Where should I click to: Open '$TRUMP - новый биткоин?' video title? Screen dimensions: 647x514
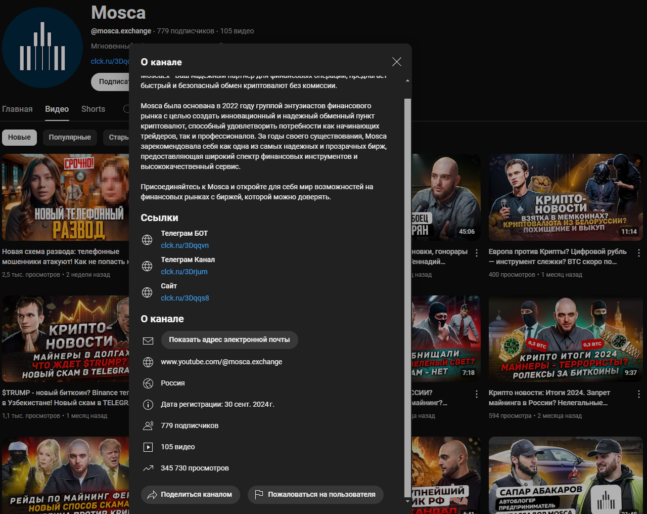tap(65, 398)
